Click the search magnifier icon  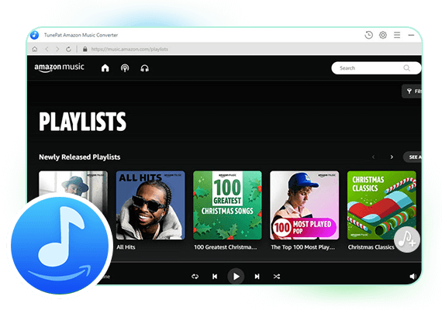coord(406,68)
